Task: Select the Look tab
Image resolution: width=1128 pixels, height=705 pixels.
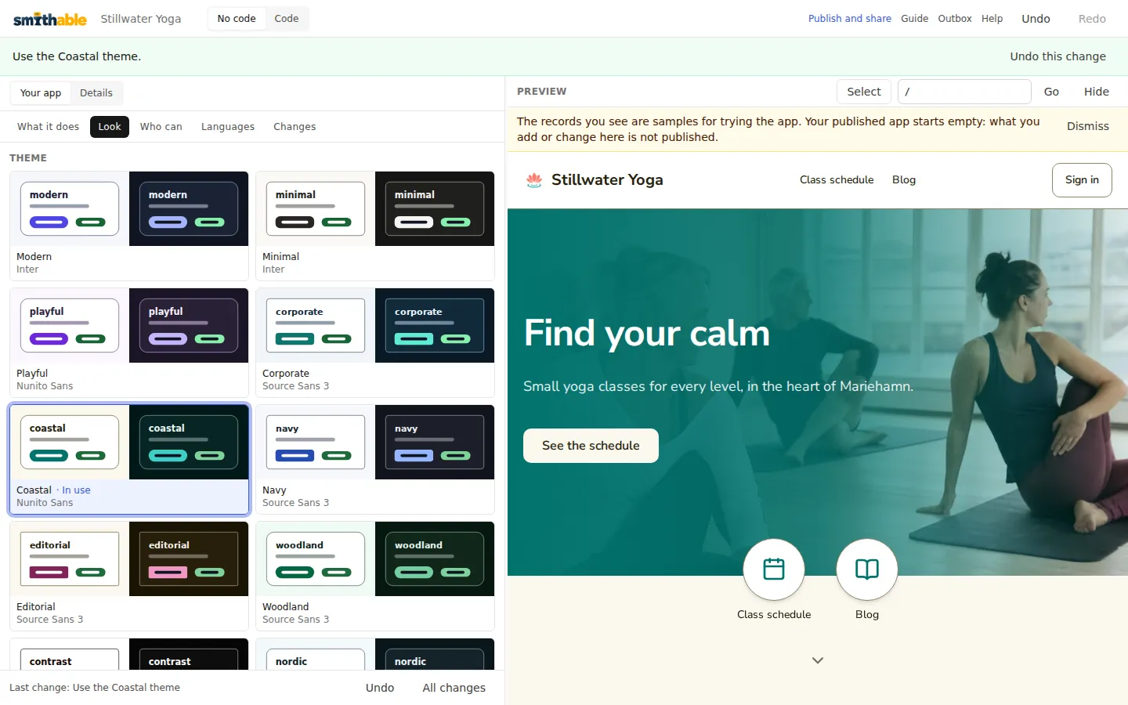Action: 110,127
